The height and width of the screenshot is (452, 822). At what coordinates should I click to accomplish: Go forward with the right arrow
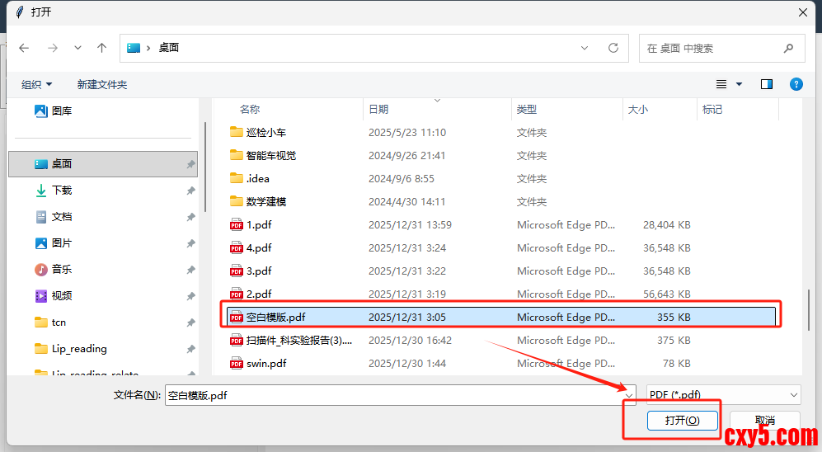(53, 48)
